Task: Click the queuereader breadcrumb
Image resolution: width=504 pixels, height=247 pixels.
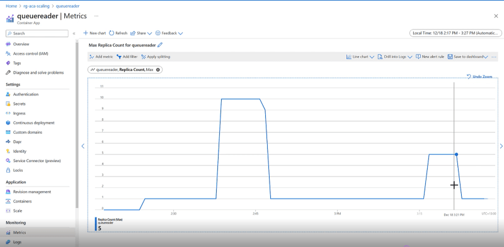Action: 68,6
